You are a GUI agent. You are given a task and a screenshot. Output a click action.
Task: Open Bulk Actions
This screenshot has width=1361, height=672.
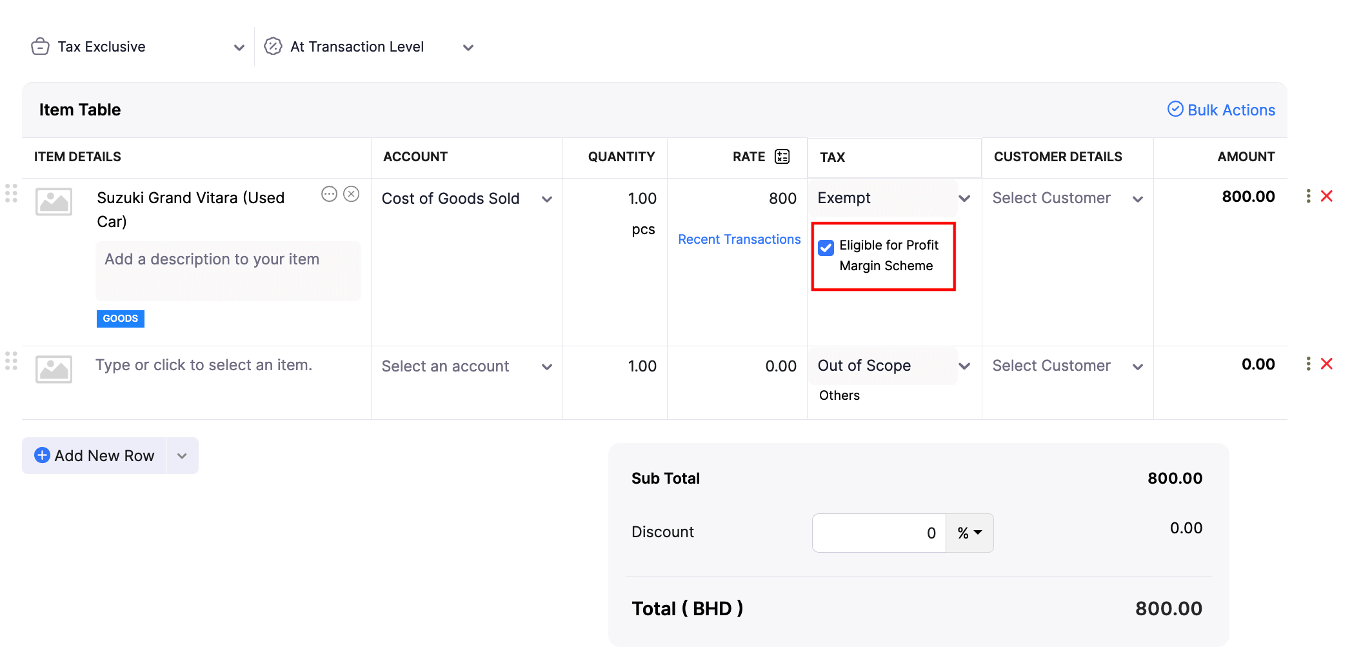click(1221, 110)
